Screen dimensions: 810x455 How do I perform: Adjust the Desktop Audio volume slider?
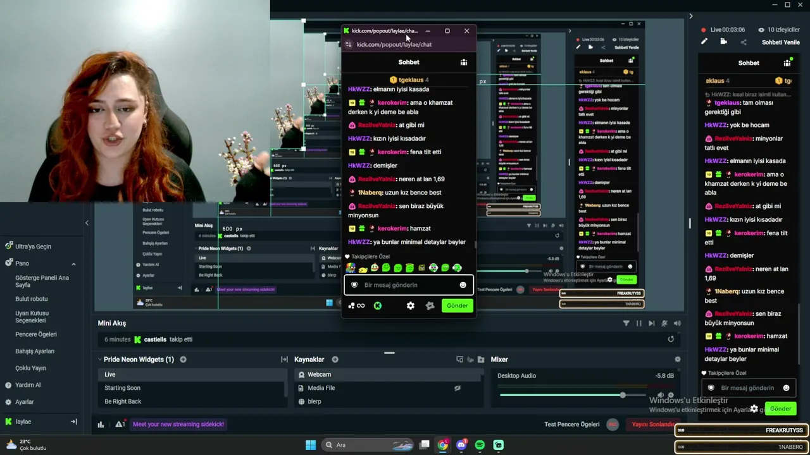[573, 395]
